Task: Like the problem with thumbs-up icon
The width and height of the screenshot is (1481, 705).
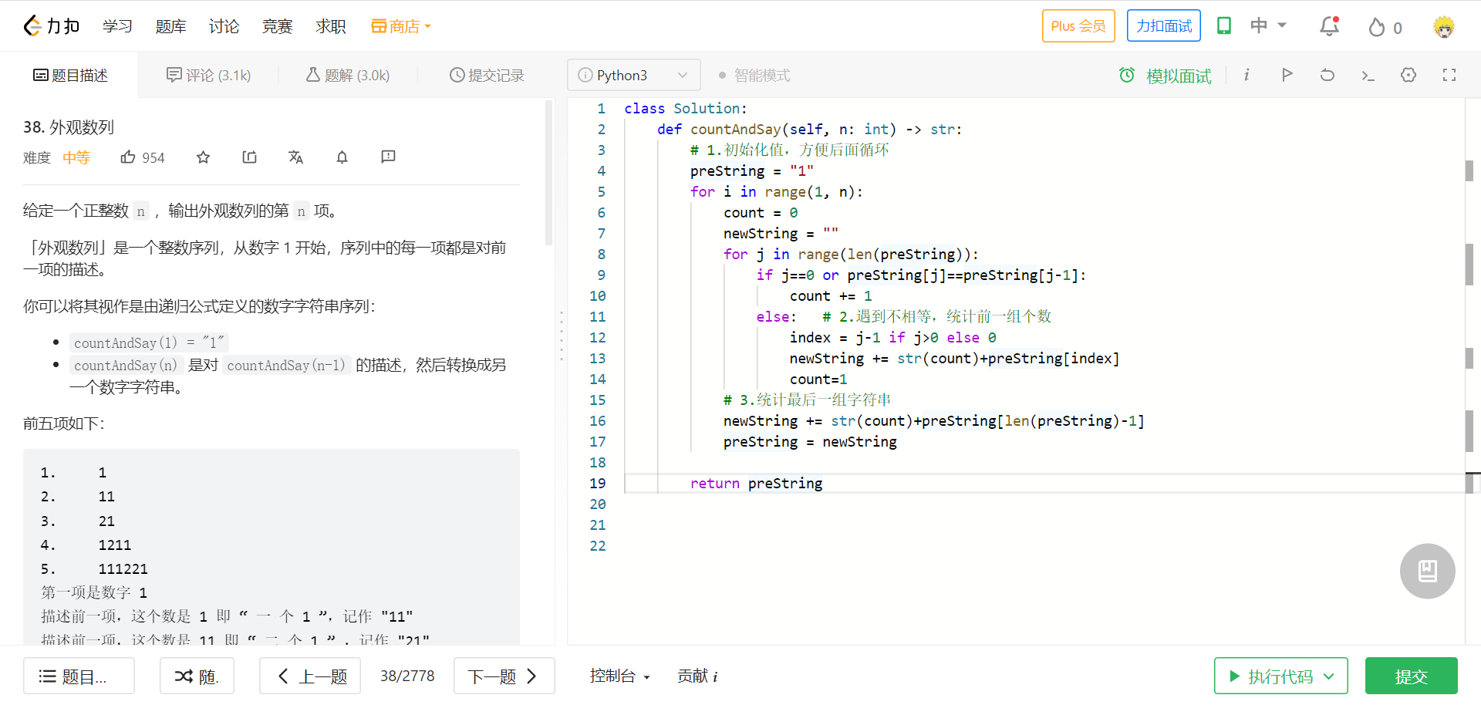Action: tap(128, 157)
